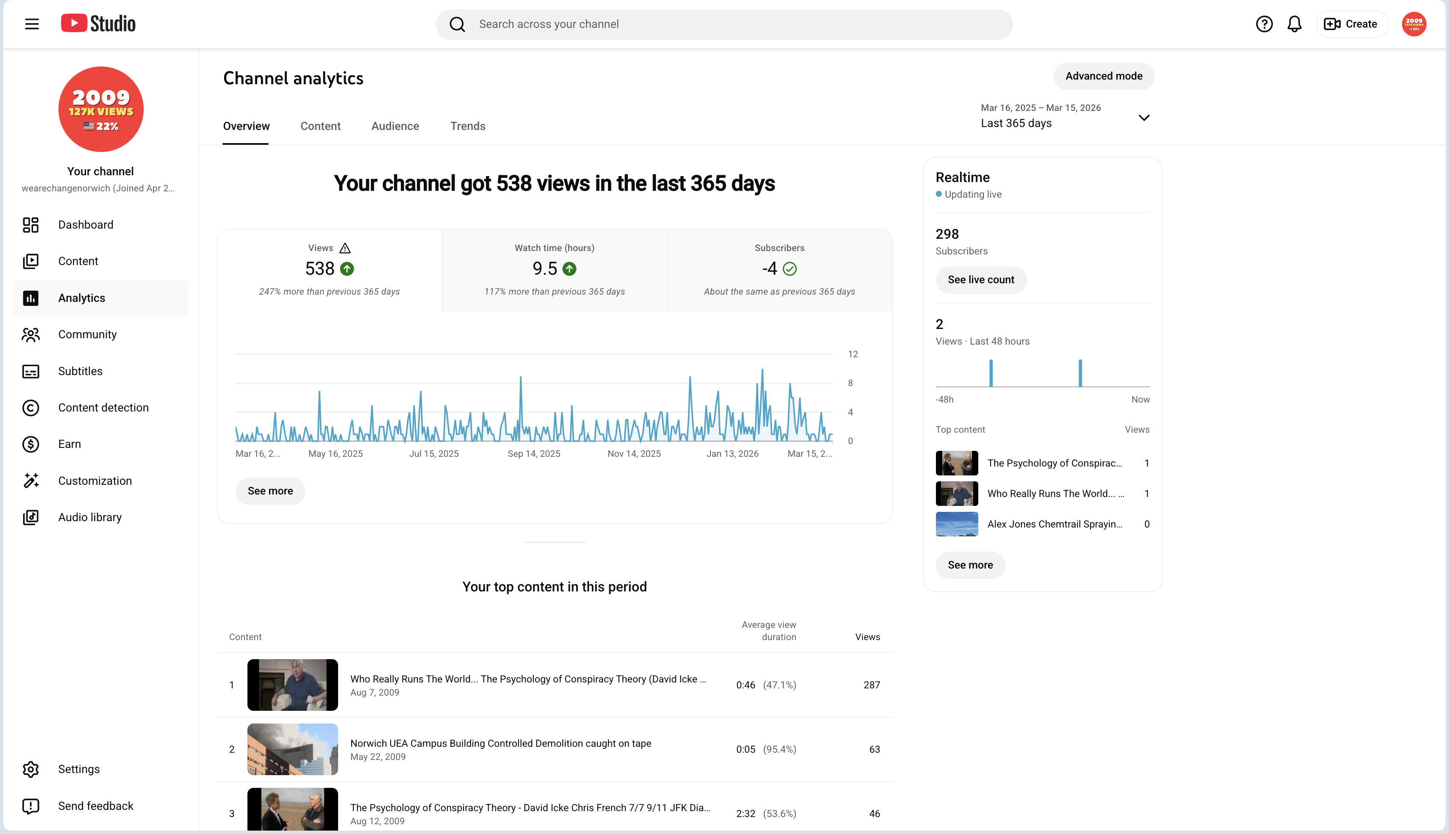Click See more below the views chart
Viewport: 1449px width, 834px height.
point(270,491)
